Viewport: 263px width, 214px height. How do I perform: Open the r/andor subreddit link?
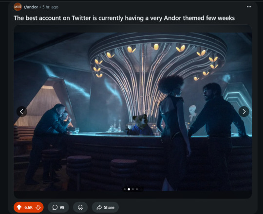(31, 7)
